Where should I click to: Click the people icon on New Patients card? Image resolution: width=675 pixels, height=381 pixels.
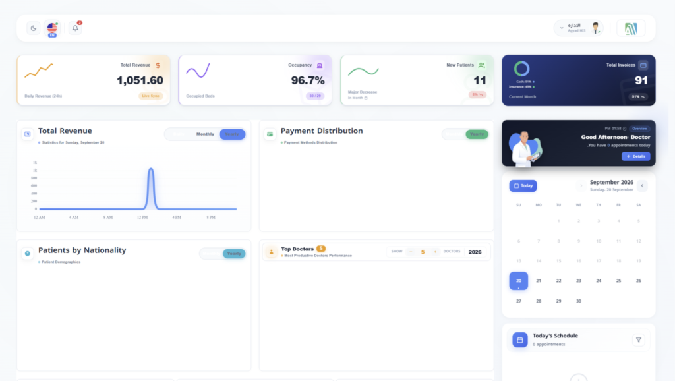481,65
